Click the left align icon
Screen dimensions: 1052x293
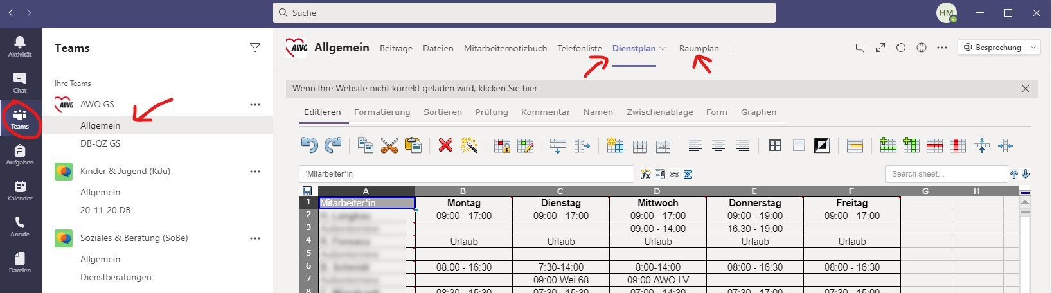point(695,146)
